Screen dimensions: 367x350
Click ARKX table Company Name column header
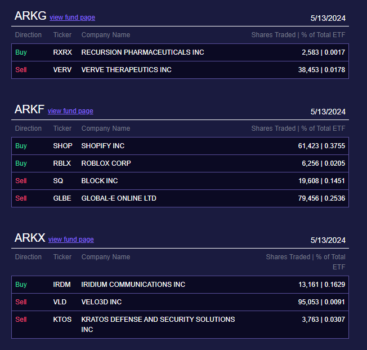click(106, 257)
